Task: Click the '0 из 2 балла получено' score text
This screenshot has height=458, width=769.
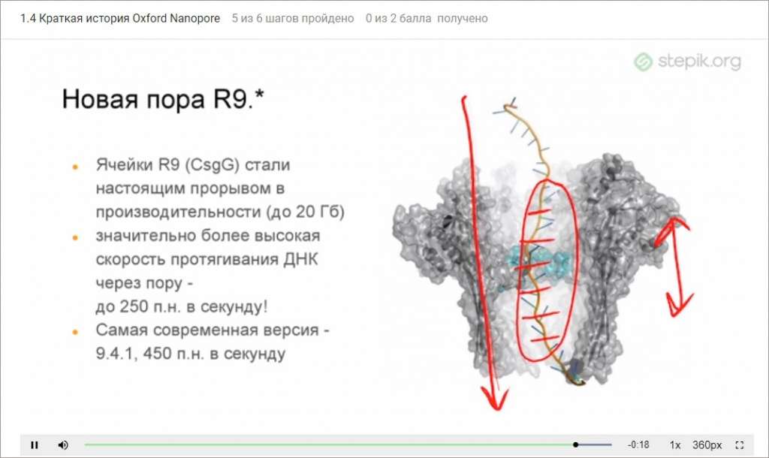Action: [427, 18]
